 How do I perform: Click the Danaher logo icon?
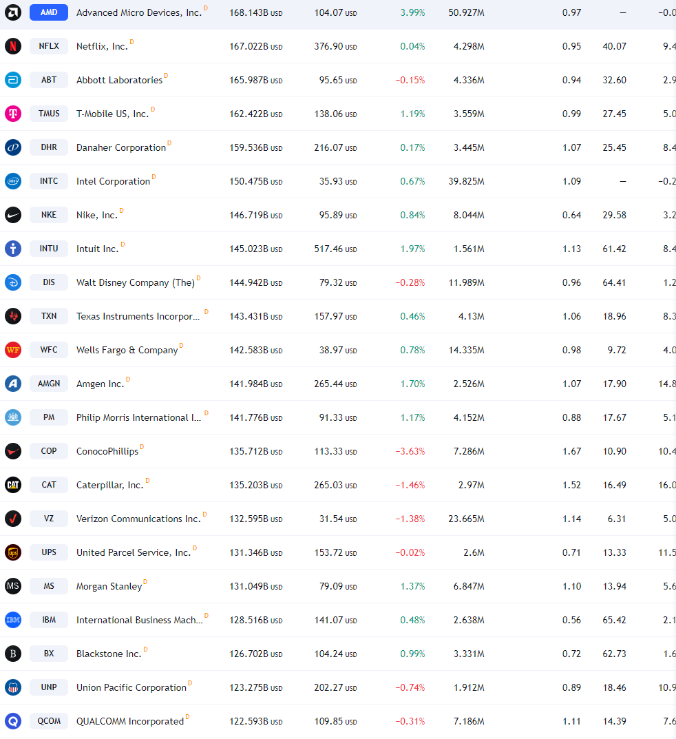[x=13, y=147]
